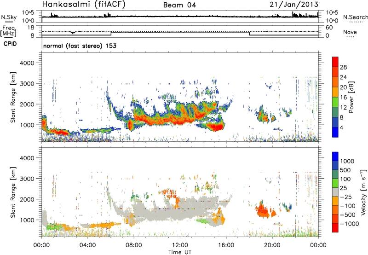Click the 'Hankasalmi (fitACF)' title text
Viewport: 368px width, 255px height.
pyautogui.click(x=83, y=4)
